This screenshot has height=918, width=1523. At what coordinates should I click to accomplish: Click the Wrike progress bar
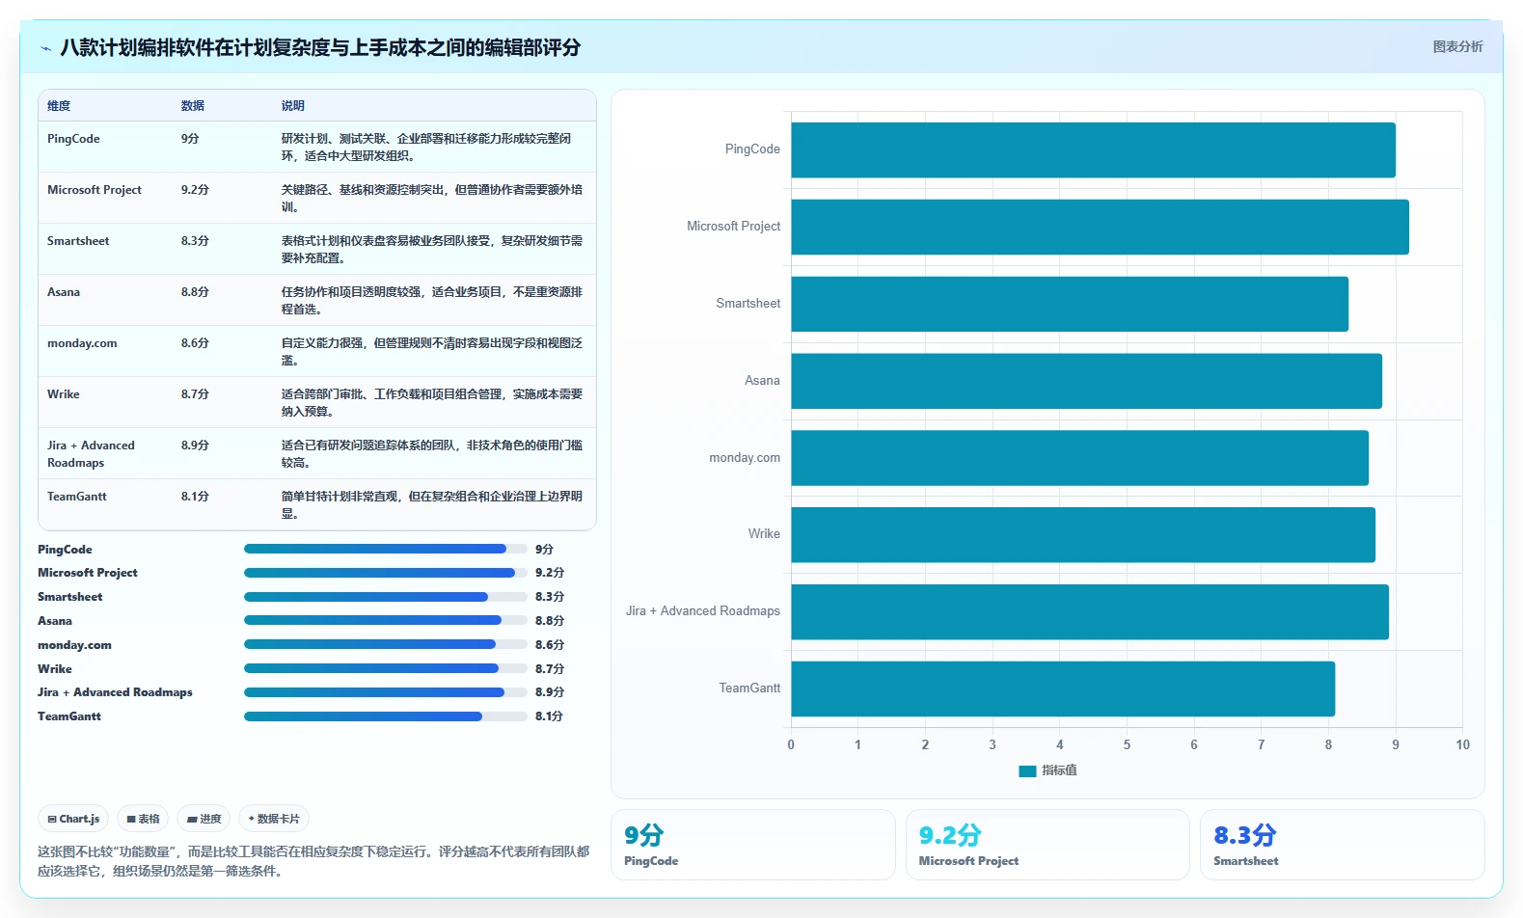click(386, 668)
